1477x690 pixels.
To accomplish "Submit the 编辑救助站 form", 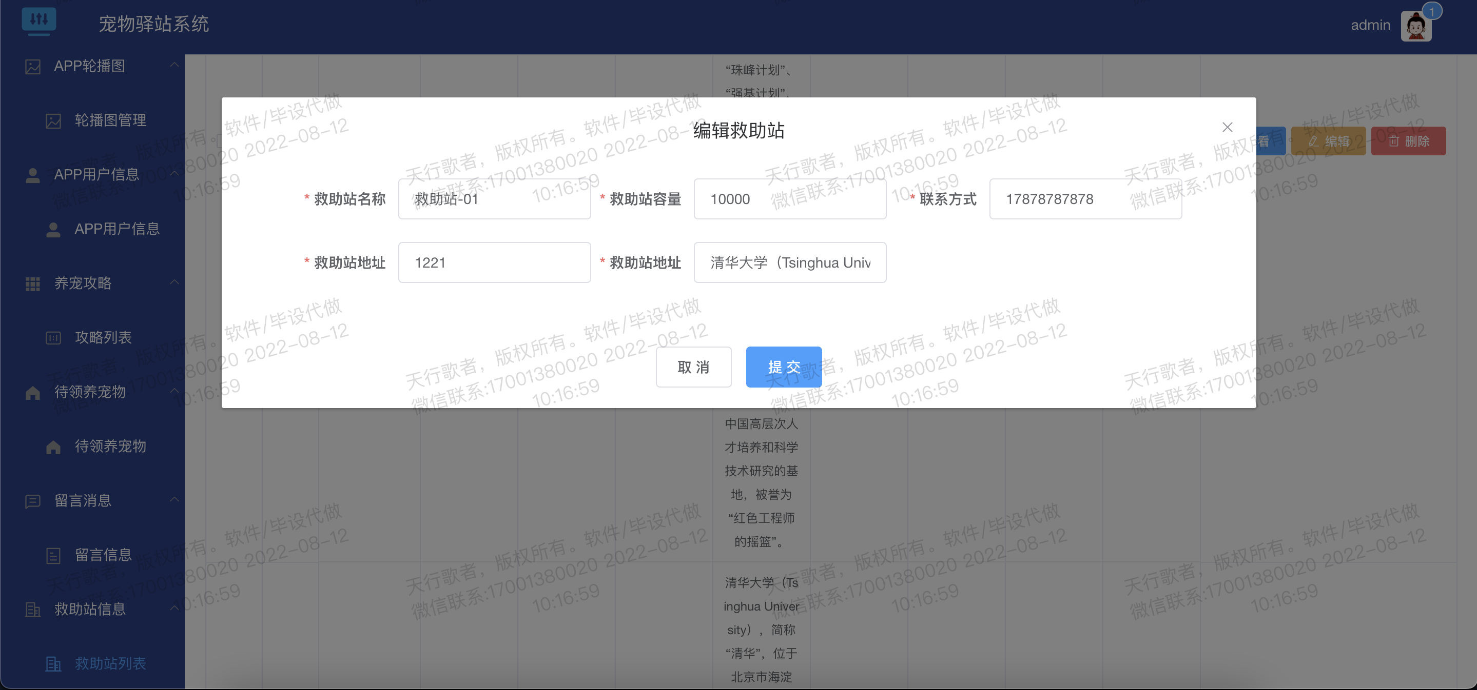I will pyautogui.click(x=783, y=367).
